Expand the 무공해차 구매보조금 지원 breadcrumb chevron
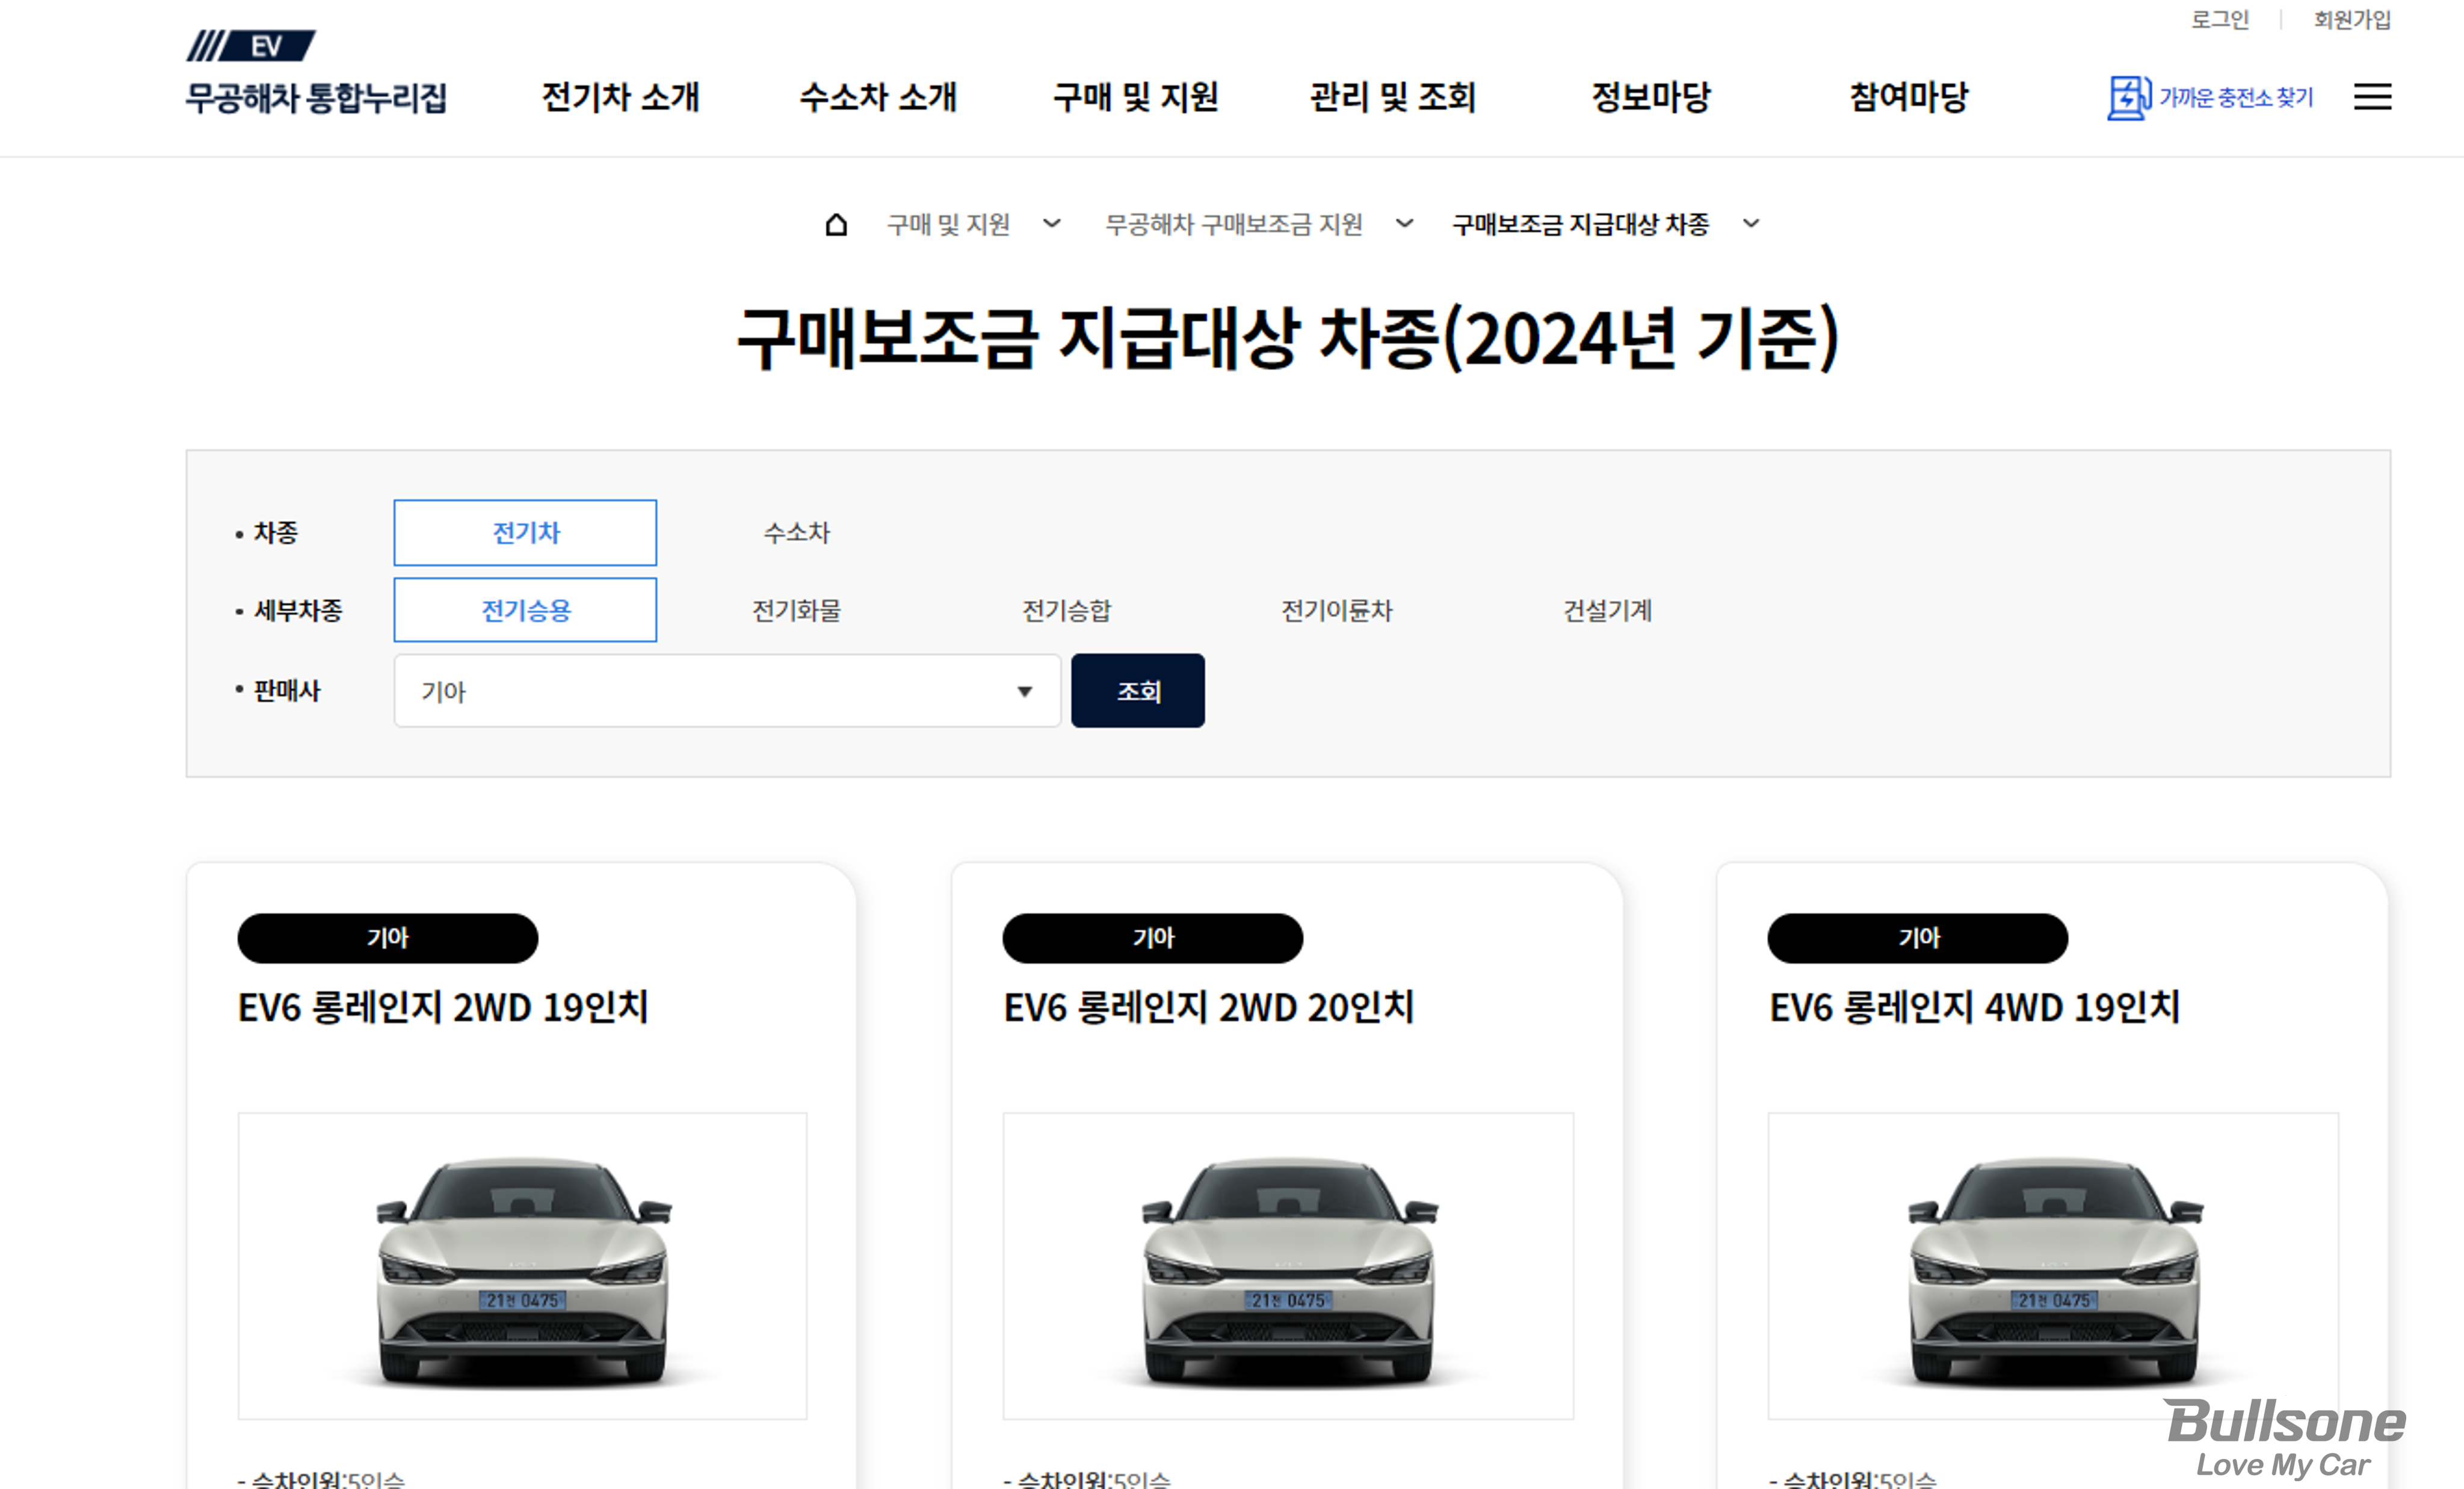Viewport: 2464px width, 1489px height. [x=1404, y=224]
